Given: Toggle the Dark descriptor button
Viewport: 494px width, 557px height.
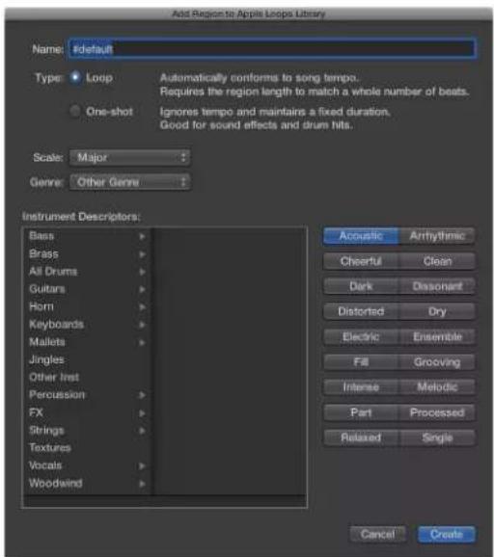Looking at the screenshot, I should (x=361, y=286).
